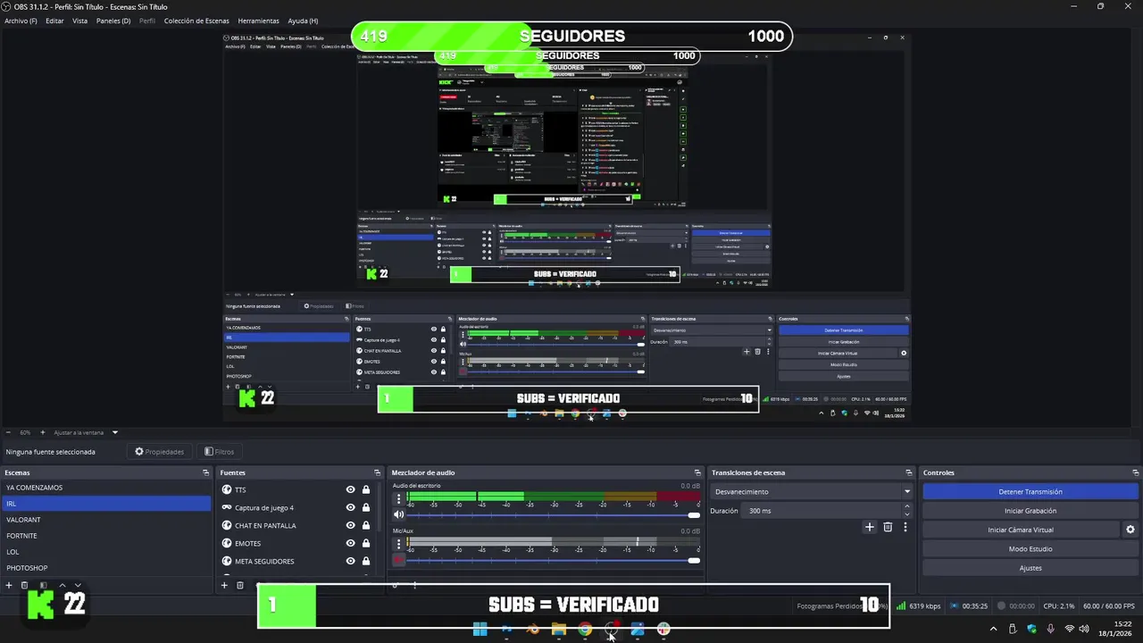Viewport: 1143px width, 643px height.
Task: Remove selected source with trash icon
Action: click(x=240, y=585)
